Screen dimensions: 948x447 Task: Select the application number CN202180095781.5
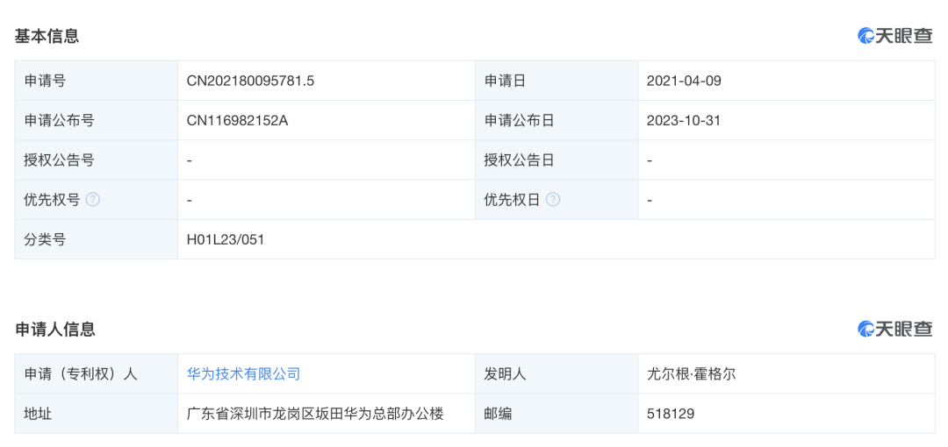[250, 81]
